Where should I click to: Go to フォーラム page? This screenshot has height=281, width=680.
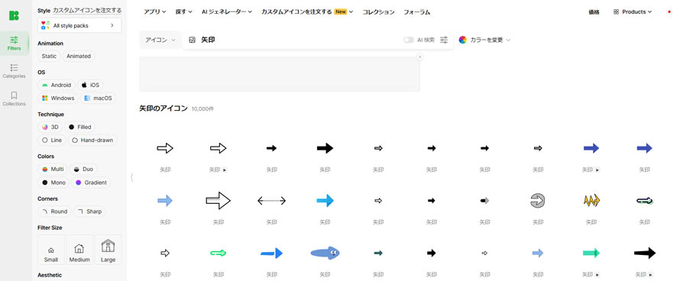(416, 12)
